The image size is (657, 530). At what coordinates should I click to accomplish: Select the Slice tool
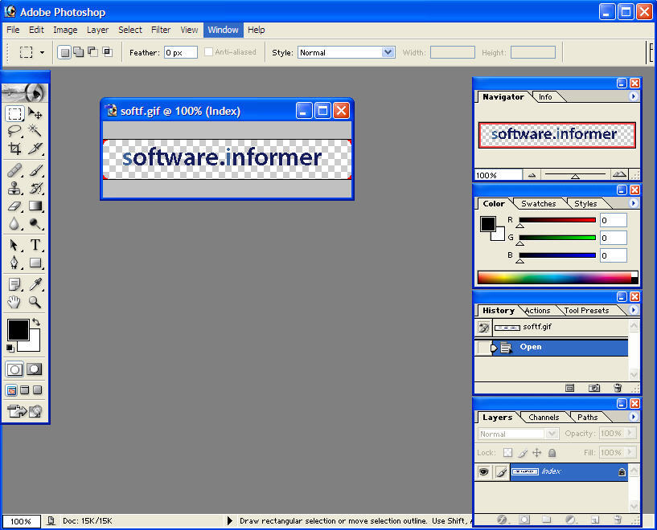pyautogui.click(x=35, y=149)
